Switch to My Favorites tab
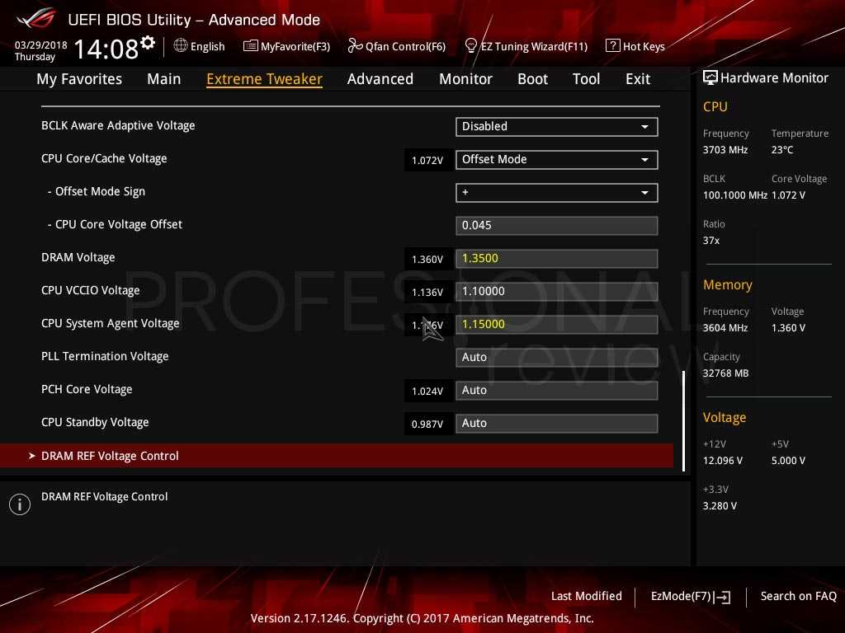Screen dimensions: 845x633 [x=79, y=79]
